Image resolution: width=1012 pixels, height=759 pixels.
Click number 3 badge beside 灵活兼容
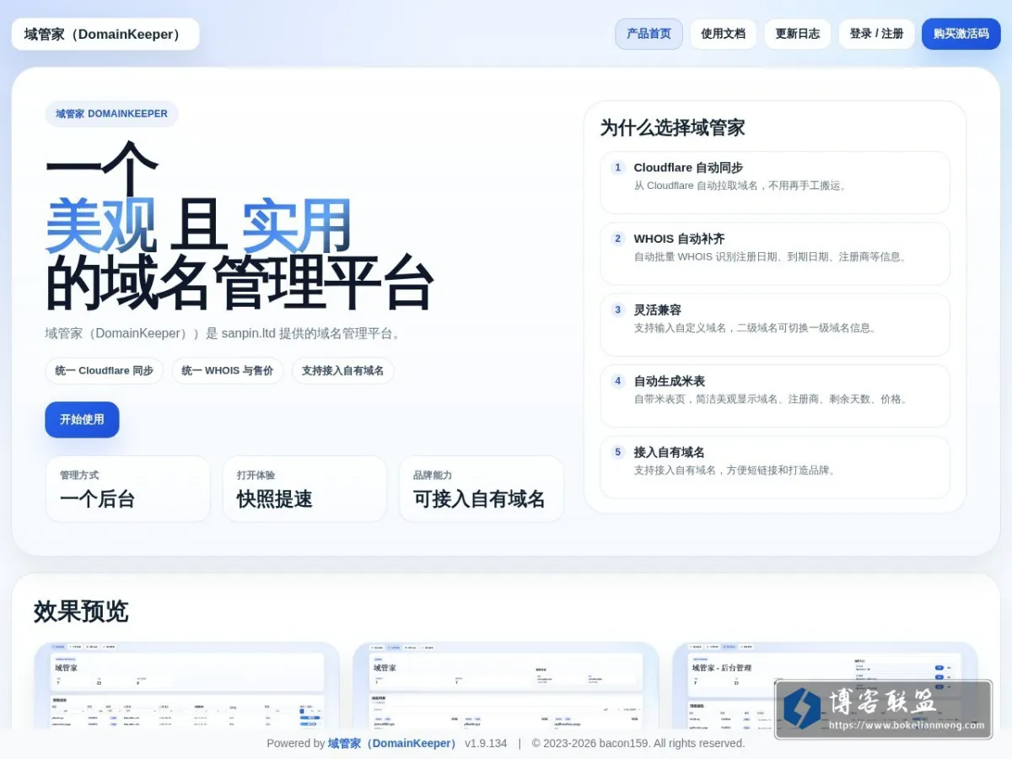pos(618,310)
